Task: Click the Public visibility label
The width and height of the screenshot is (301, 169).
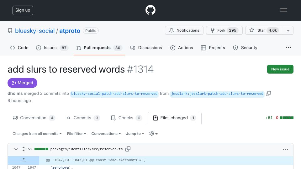Action: click(x=91, y=31)
